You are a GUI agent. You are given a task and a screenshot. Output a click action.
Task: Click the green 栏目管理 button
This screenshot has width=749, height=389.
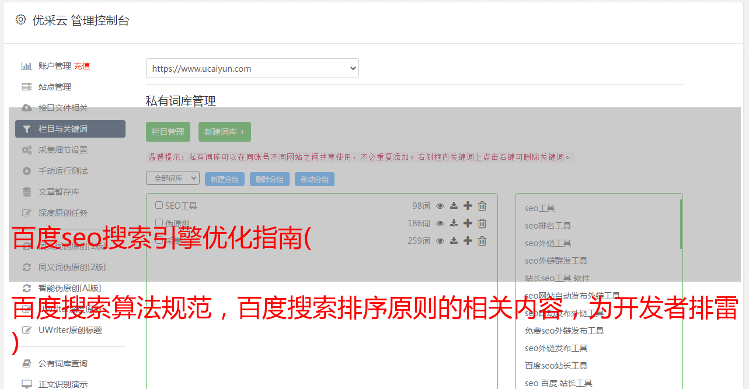point(168,132)
